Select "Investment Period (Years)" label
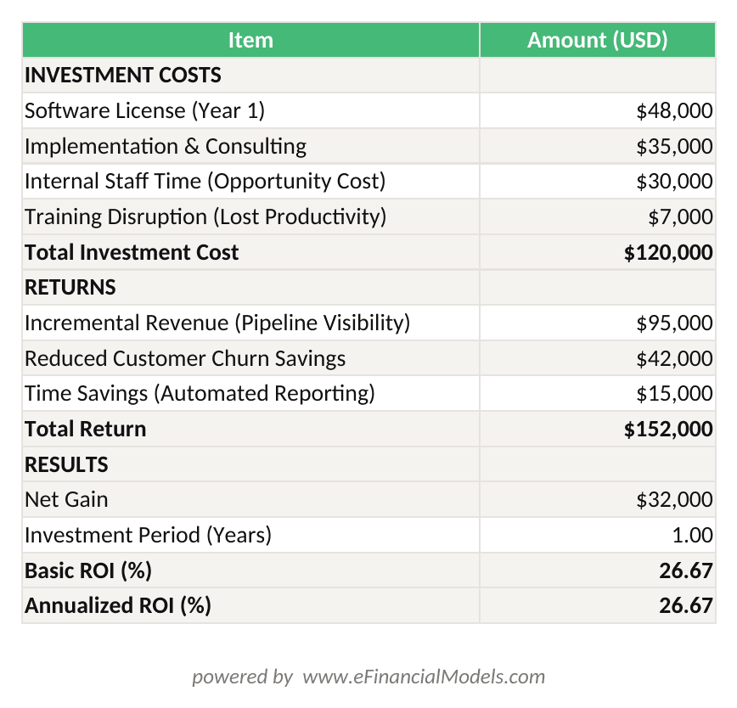Screen dimensions: 737x708 [x=148, y=536]
